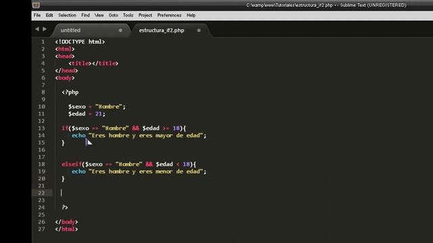Screen dimensions: 433x243
Task: Click the "Eres hombre y eres menor de edad" string
Action: (145, 171)
